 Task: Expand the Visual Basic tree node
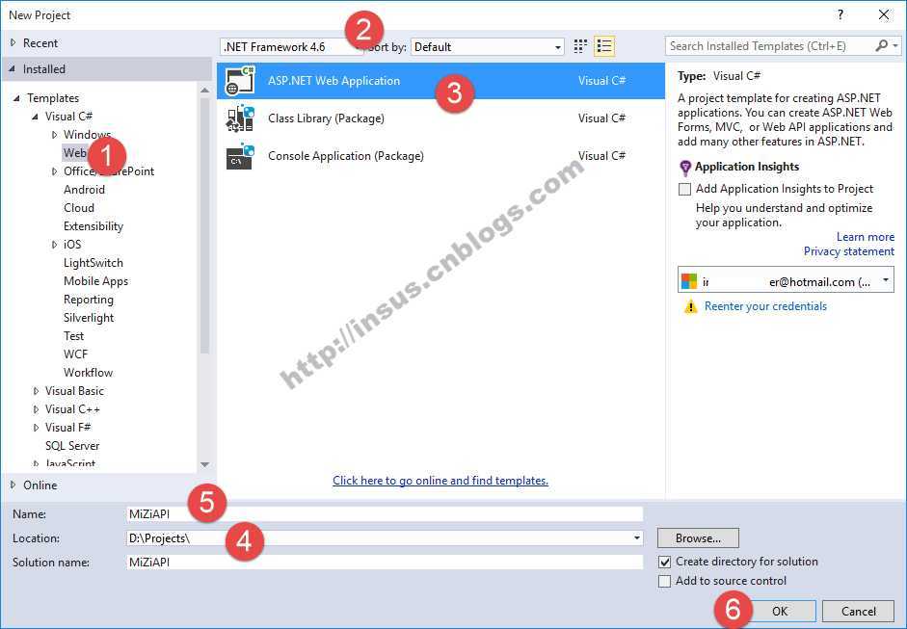tap(36, 391)
